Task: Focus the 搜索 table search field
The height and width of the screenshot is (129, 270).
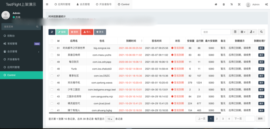Action: coord(215,32)
